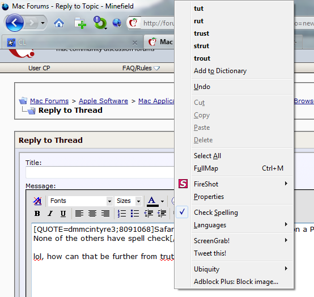Click the URL address field
Screen dimensions: 314x297
[158, 23]
